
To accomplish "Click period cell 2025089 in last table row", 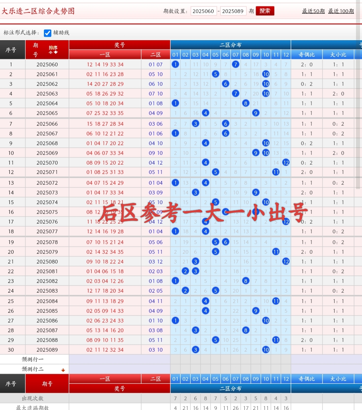I will pyautogui.click(x=47, y=350).
